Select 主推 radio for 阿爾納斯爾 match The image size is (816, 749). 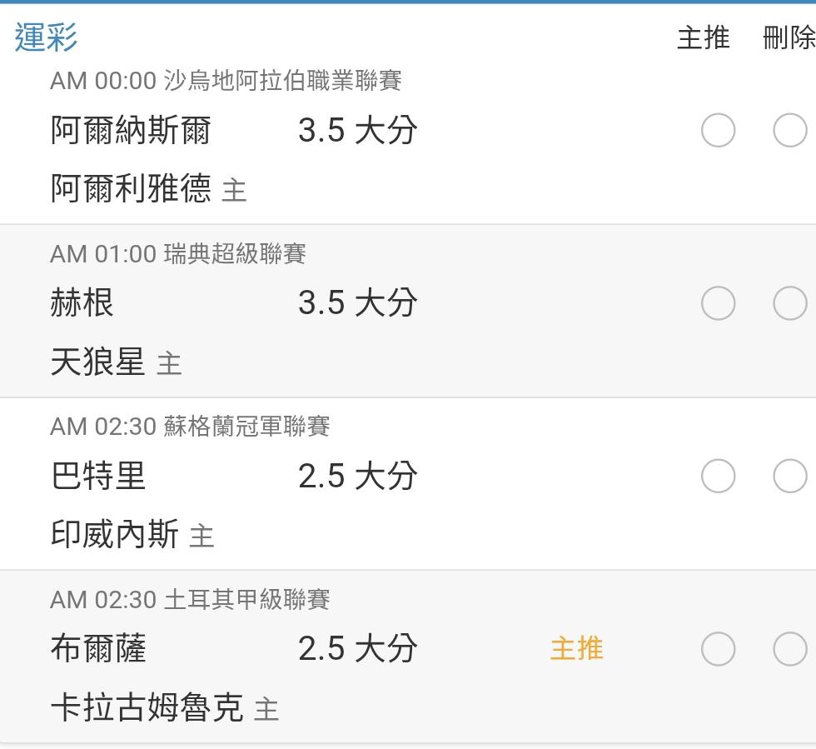click(718, 130)
